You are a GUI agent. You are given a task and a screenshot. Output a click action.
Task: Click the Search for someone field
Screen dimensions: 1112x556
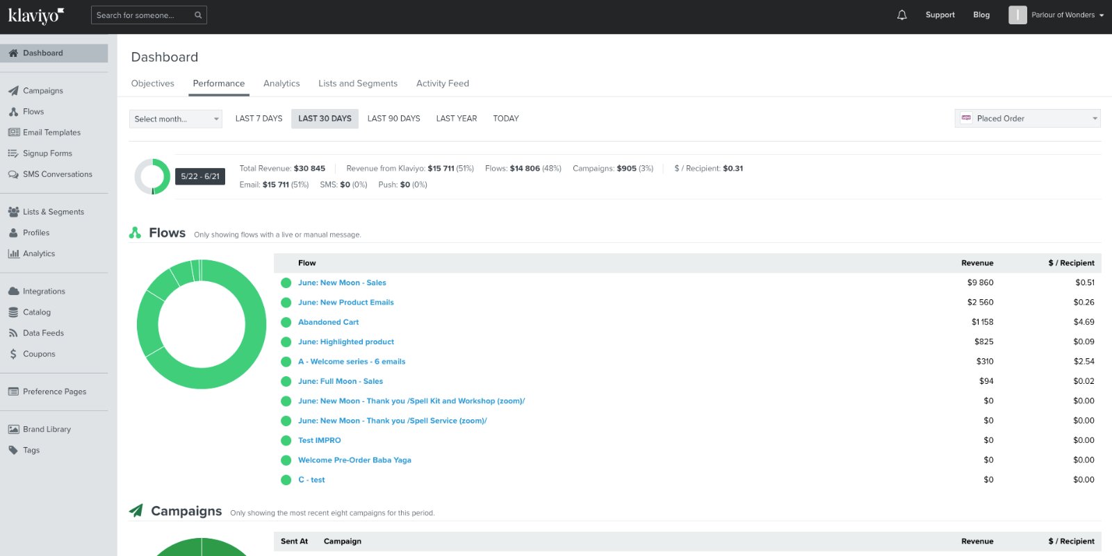coord(149,15)
